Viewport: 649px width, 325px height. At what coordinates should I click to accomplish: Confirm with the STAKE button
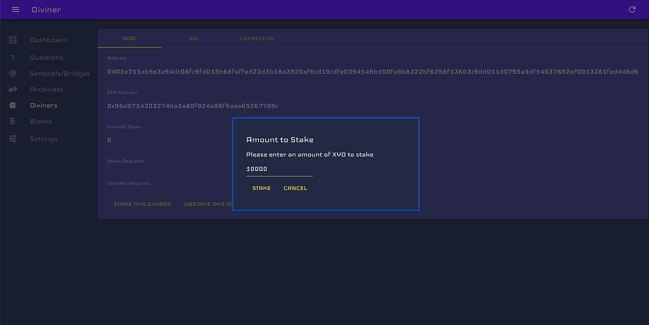[x=261, y=188]
